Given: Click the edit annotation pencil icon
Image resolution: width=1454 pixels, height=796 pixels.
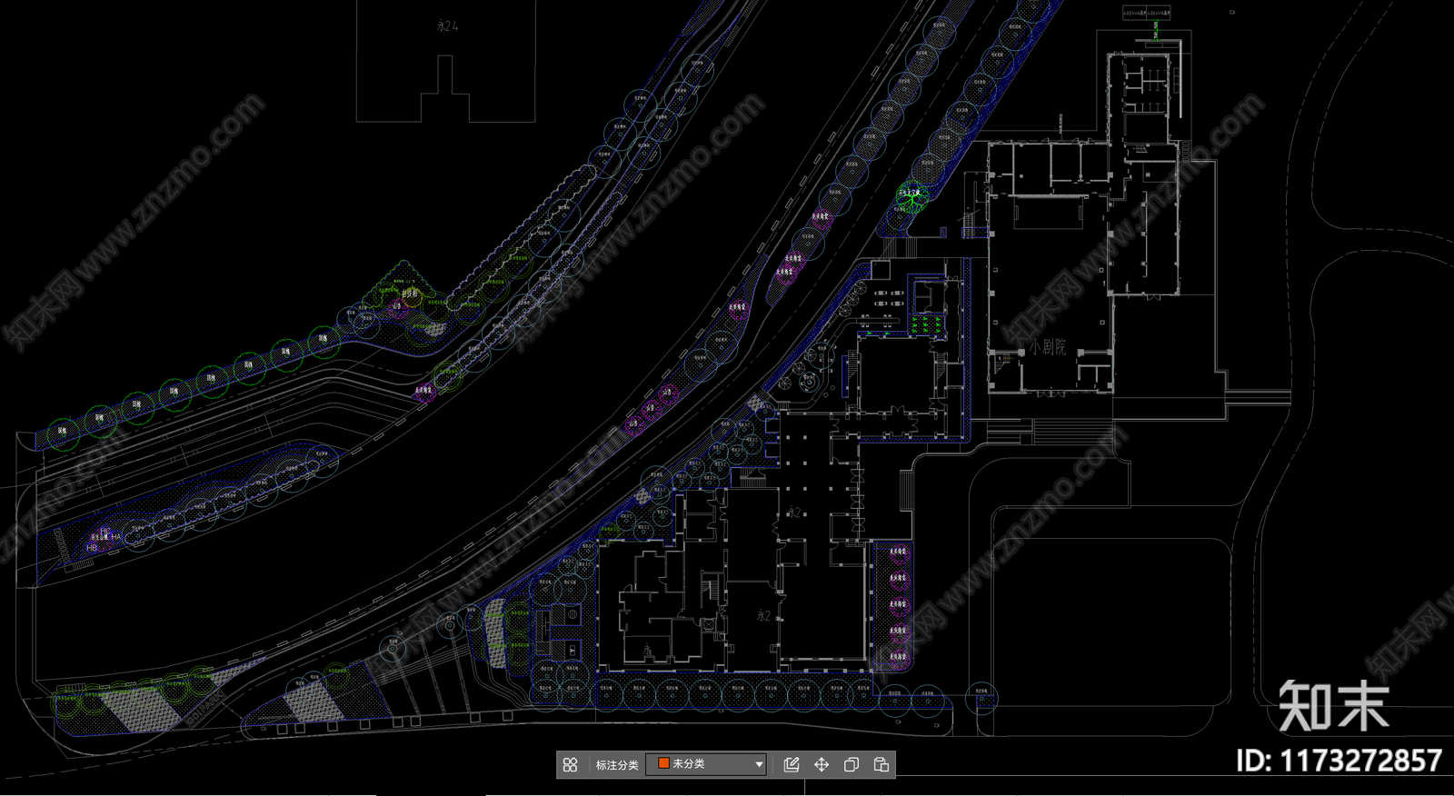Looking at the screenshot, I should [x=792, y=765].
